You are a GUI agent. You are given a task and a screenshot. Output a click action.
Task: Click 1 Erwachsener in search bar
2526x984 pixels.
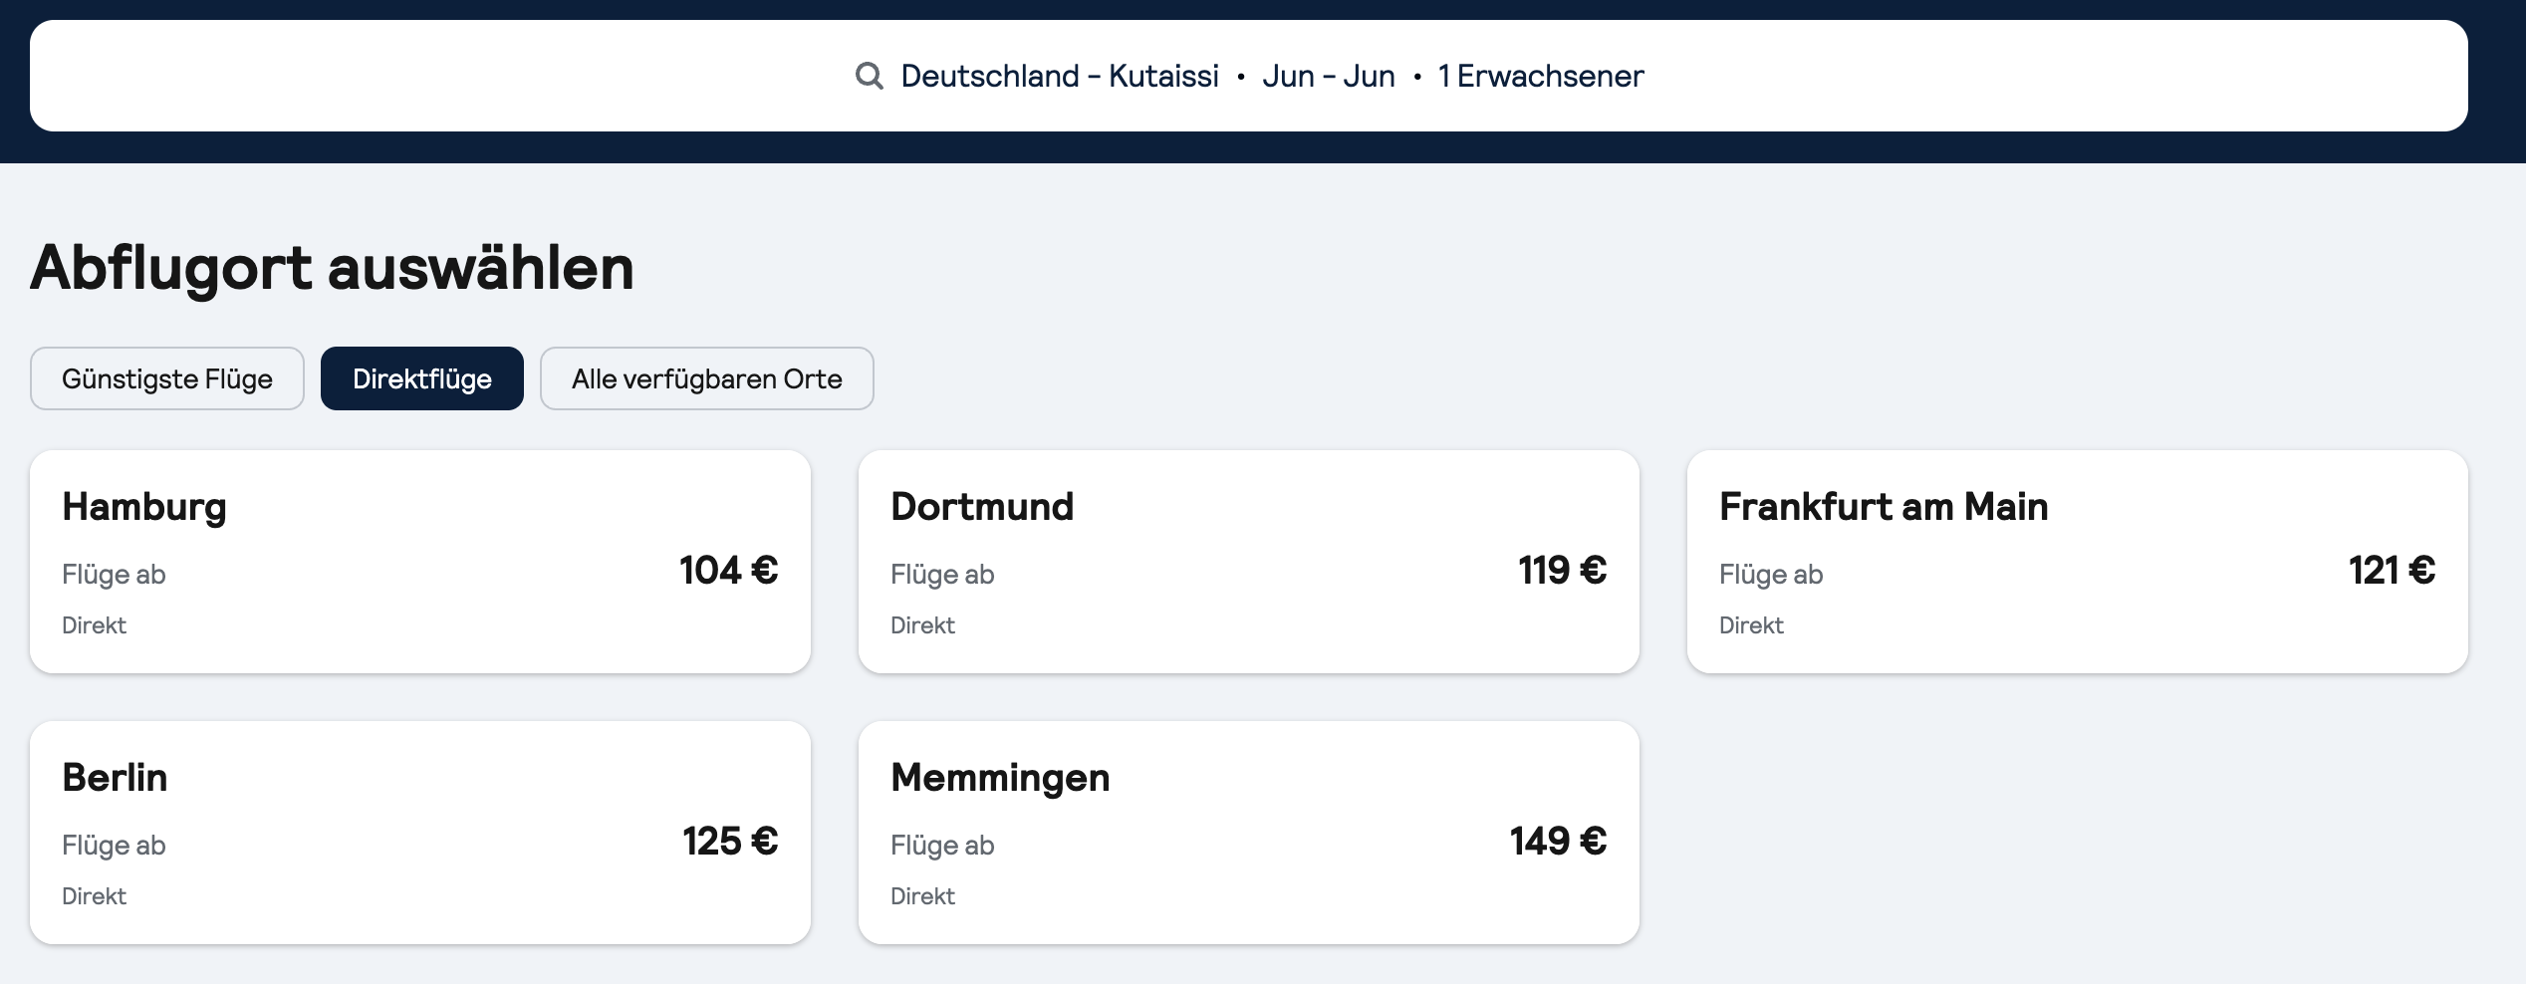(x=1541, y=76)
